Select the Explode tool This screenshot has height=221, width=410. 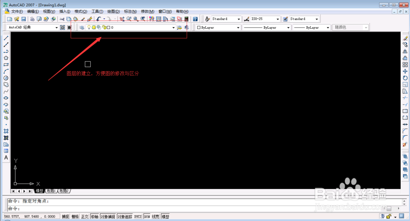(405, 144)
